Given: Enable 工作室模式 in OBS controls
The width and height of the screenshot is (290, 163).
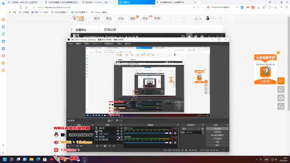Looking at the screenshot, I should [217, 139].
